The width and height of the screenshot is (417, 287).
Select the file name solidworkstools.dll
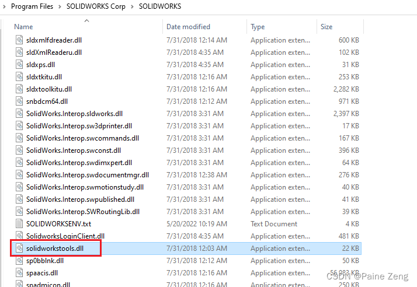(x=55, y=248)
